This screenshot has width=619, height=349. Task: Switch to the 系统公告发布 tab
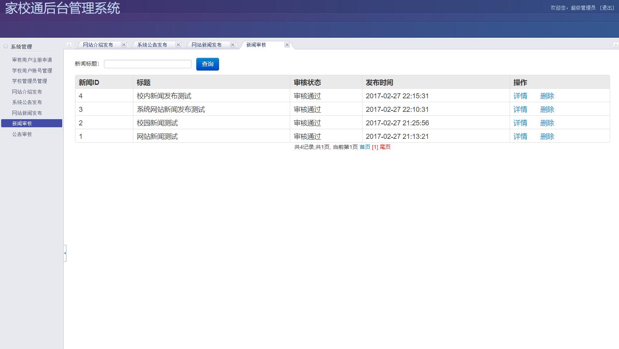click(152, 44)
